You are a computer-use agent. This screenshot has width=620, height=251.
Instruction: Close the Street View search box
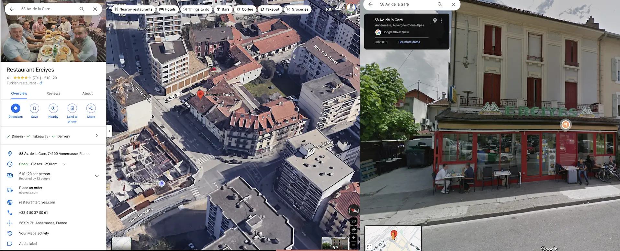coord(453,5)
